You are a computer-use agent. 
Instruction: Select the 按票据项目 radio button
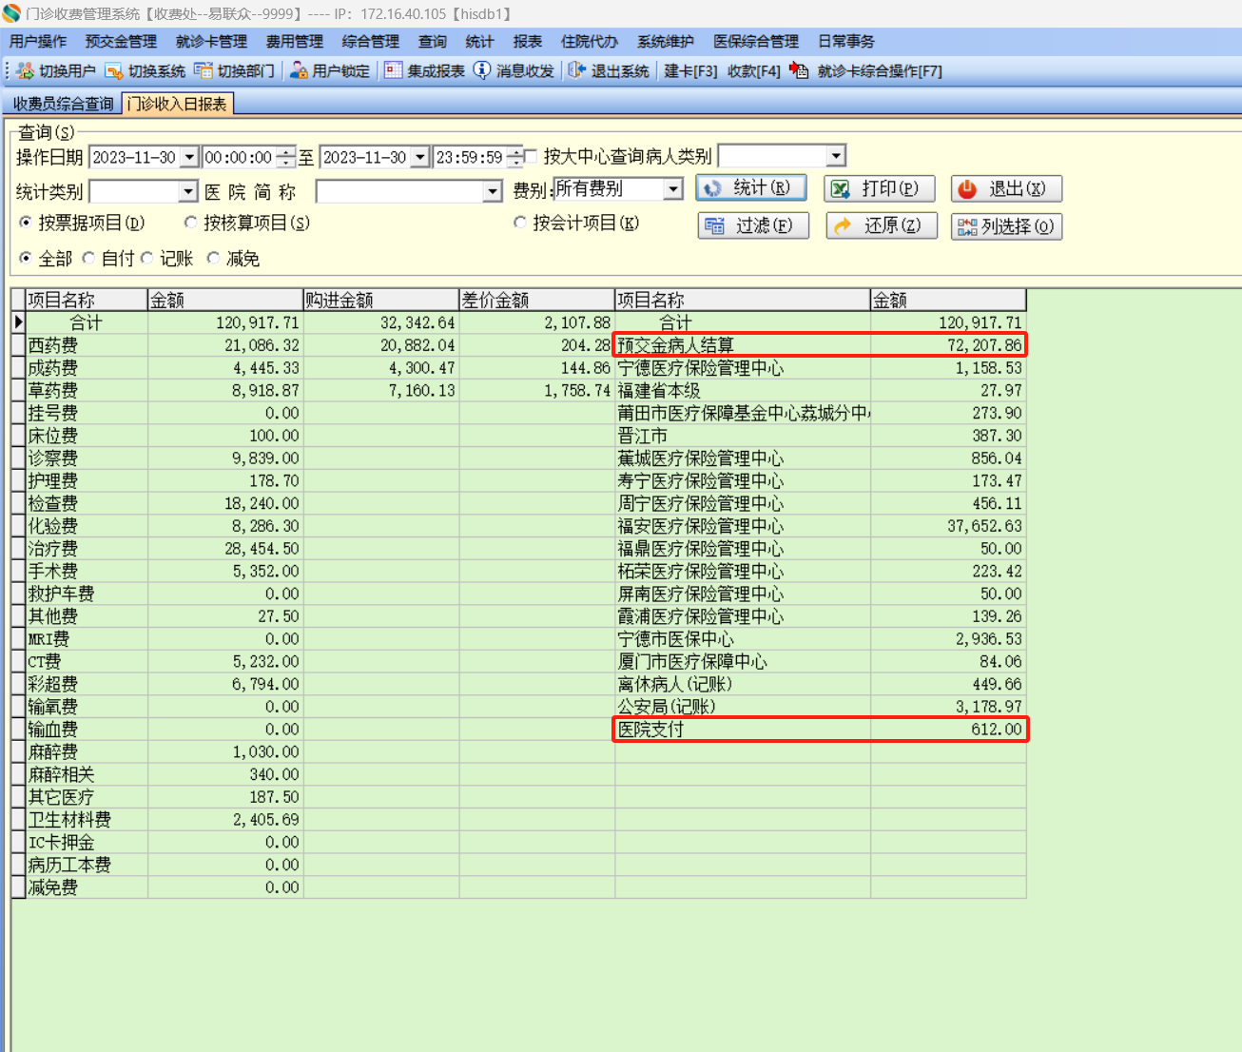pyautogui.click(x=26, y=223)
